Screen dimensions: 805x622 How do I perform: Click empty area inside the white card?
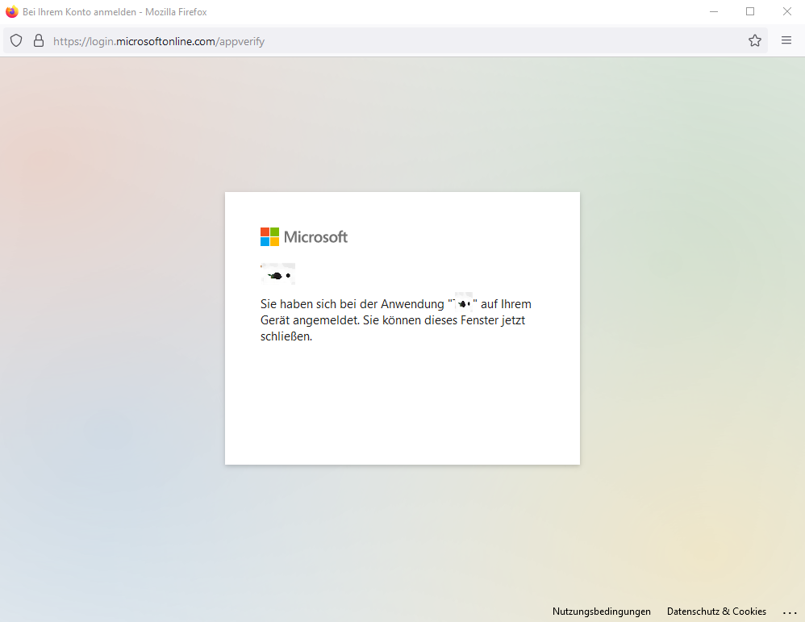402,403
